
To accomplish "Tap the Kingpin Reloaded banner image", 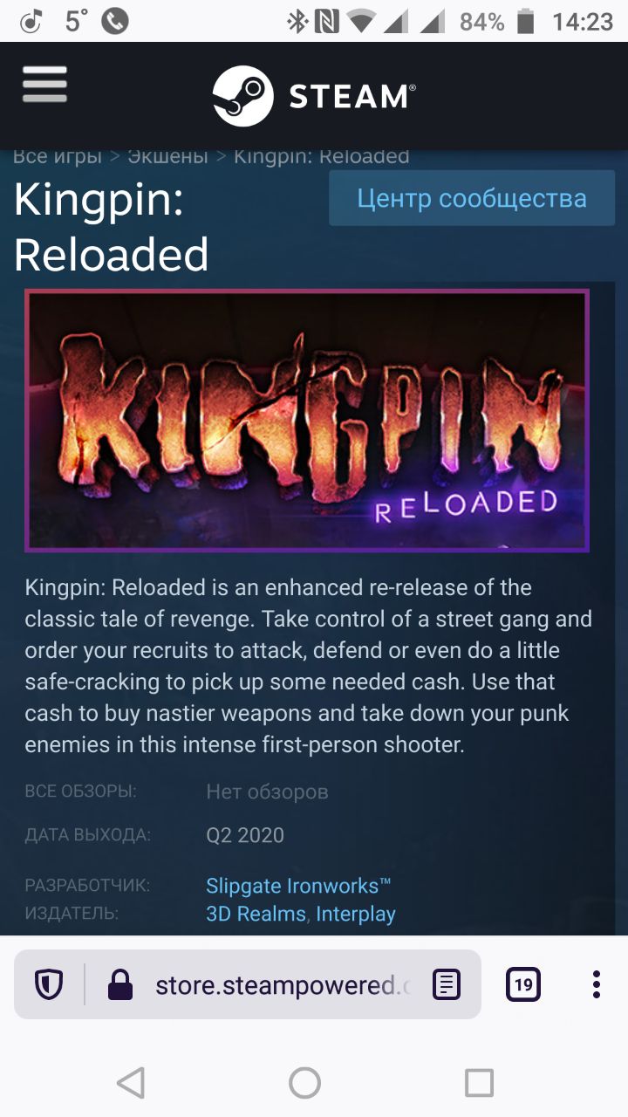I will [307, 421].
